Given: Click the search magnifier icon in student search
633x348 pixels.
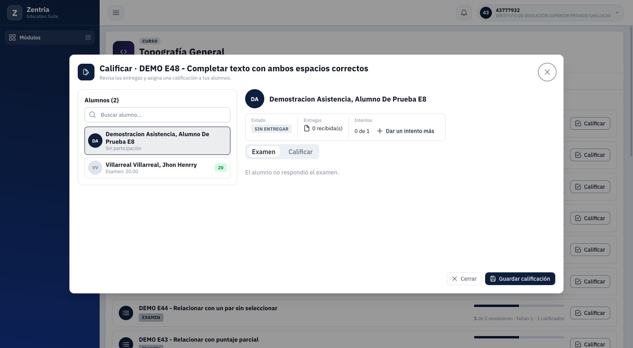Looking at the screenshot, I should point(92,115).
